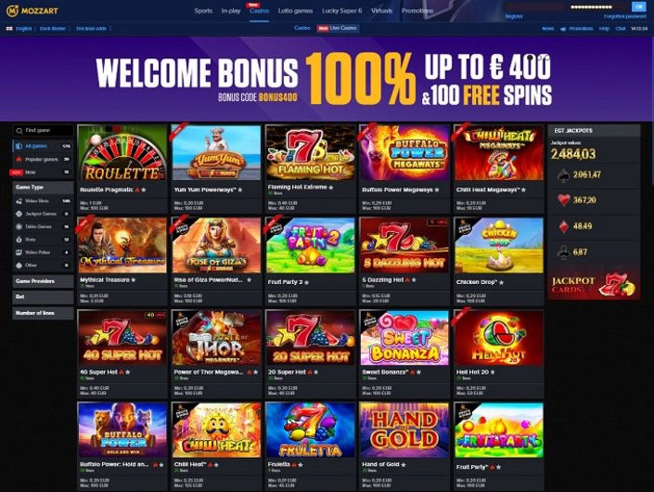Image resolution: width=654 pixels, height=492 pixels.
Task: Click the star icon beside Hand of Gold
Action: [x=404, y=464]
